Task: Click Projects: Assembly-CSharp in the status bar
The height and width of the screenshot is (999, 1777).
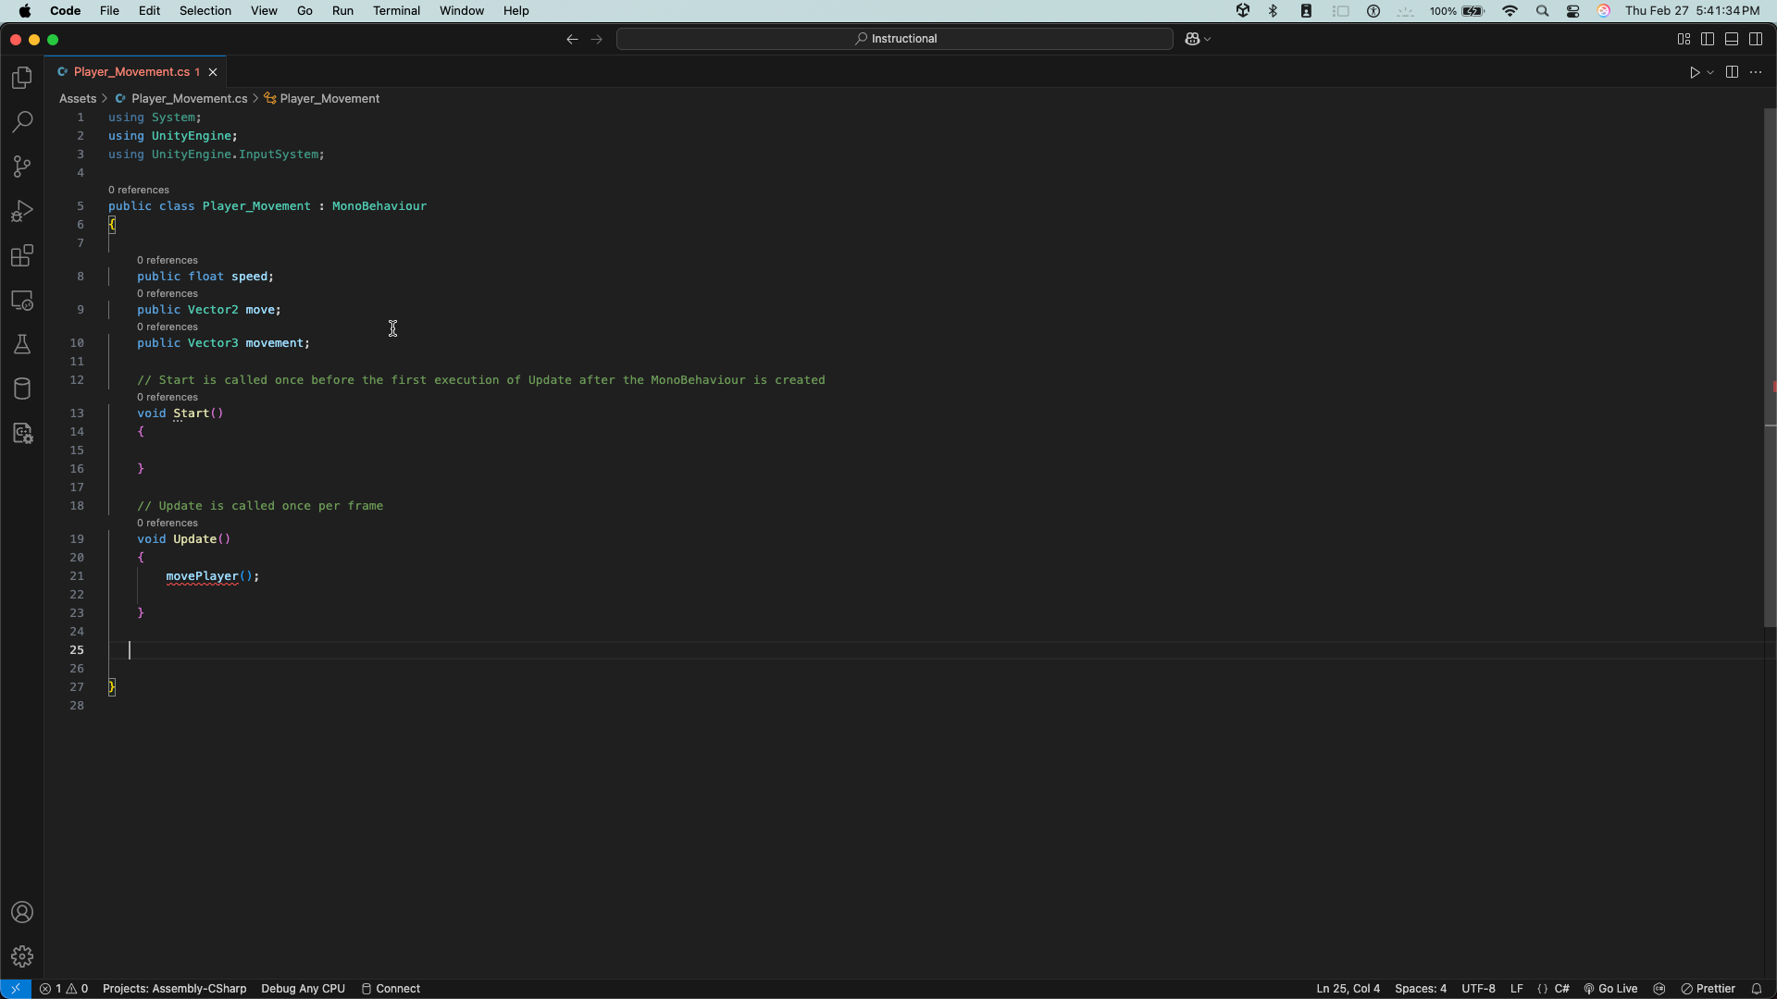Action: point(174,989)
